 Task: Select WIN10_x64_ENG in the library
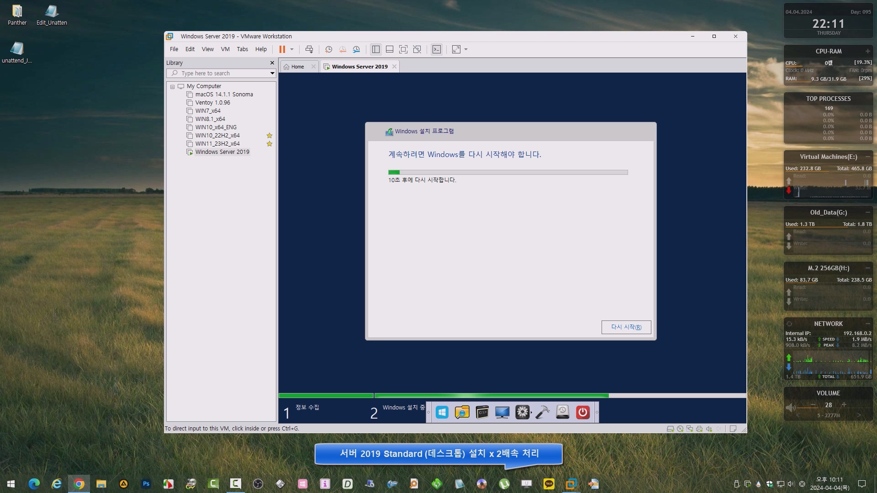point(216,127)
